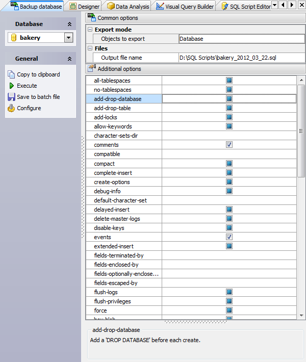The width and height of the screenshot is (306, 362).
Task: Click the options list vertical scrollbar thumb
Action: (301, 133)
